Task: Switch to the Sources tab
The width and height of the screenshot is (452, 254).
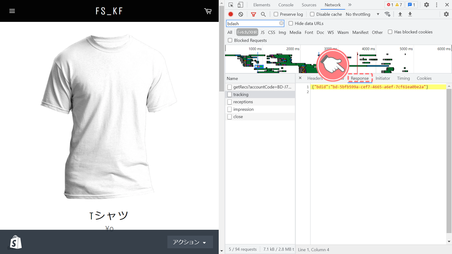Action: click(x=309, y=5)
